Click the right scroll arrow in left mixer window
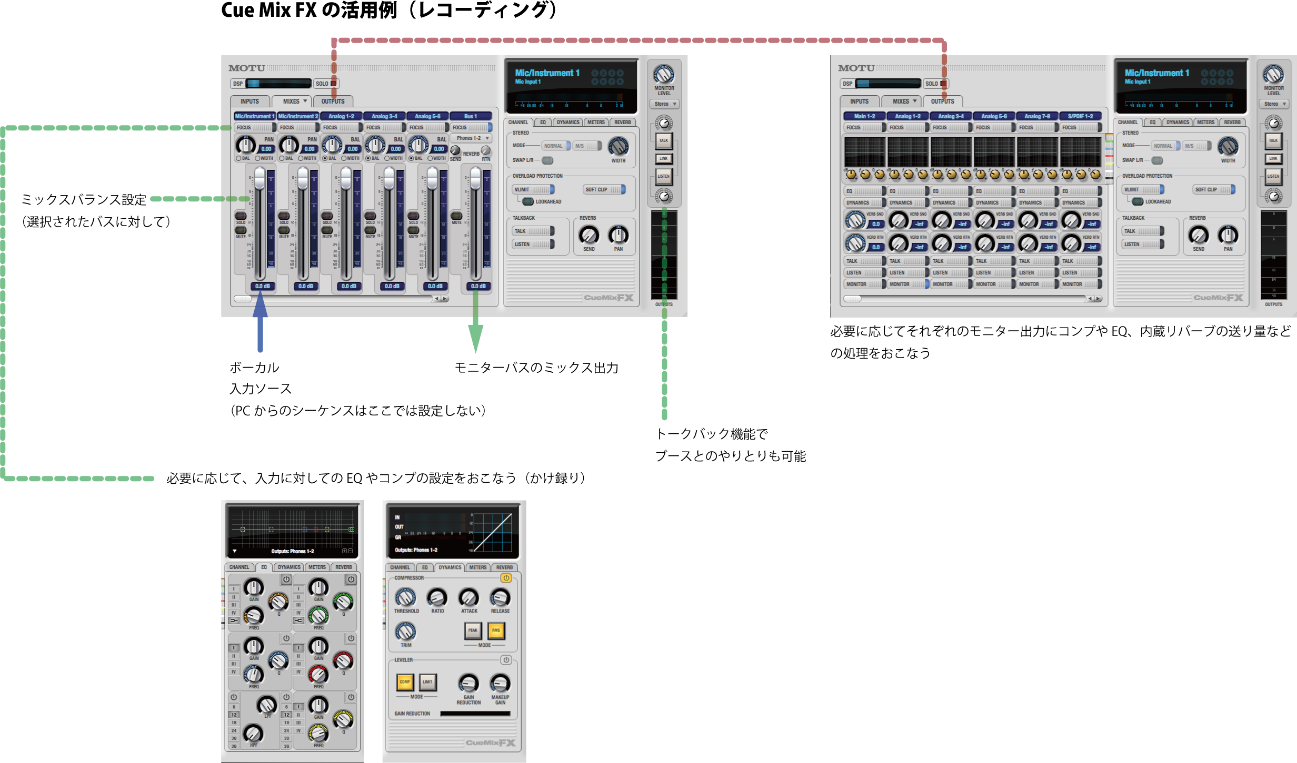The width and height of the screenshot is (1297, 763). pos(445,299)
